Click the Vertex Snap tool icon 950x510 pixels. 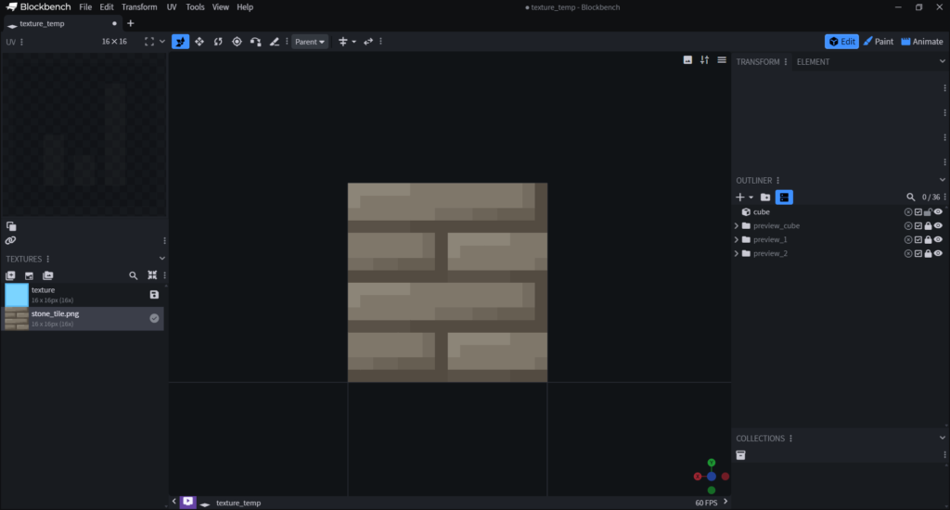point(255,42)
